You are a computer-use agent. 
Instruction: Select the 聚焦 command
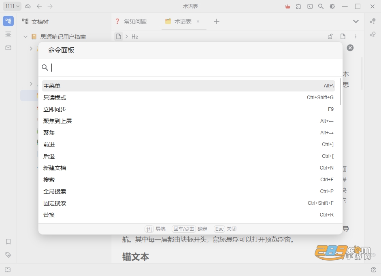pos(188,133)
